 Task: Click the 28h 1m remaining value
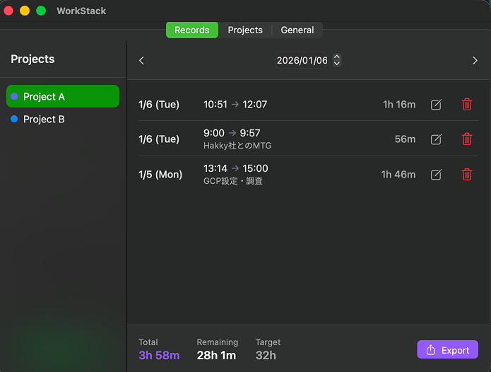216,356
